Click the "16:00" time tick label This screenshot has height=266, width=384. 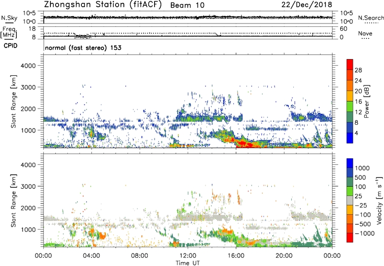coord(236,256)
